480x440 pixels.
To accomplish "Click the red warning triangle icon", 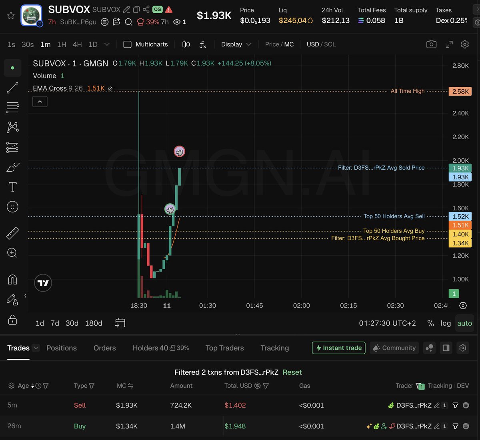I will (169, 9).
